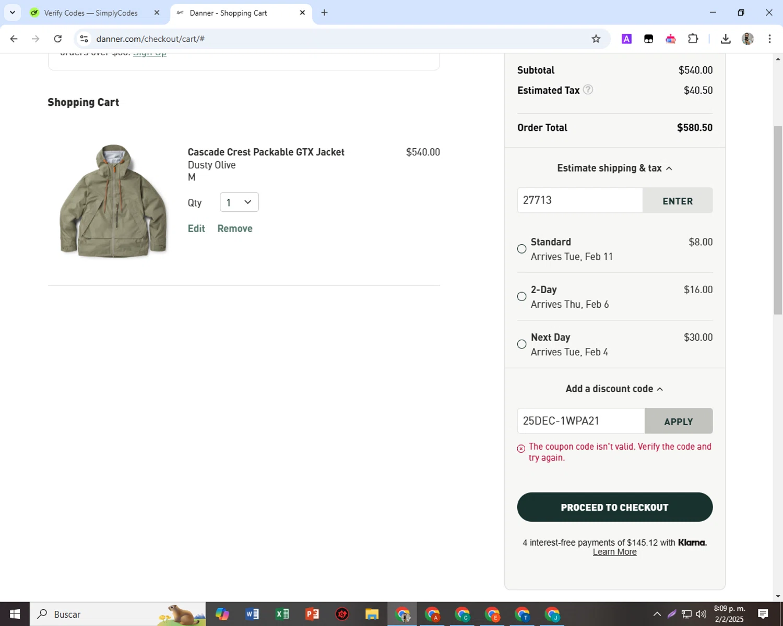Click PROCEED TO CHECKOUT button

[x=614, y=507]
